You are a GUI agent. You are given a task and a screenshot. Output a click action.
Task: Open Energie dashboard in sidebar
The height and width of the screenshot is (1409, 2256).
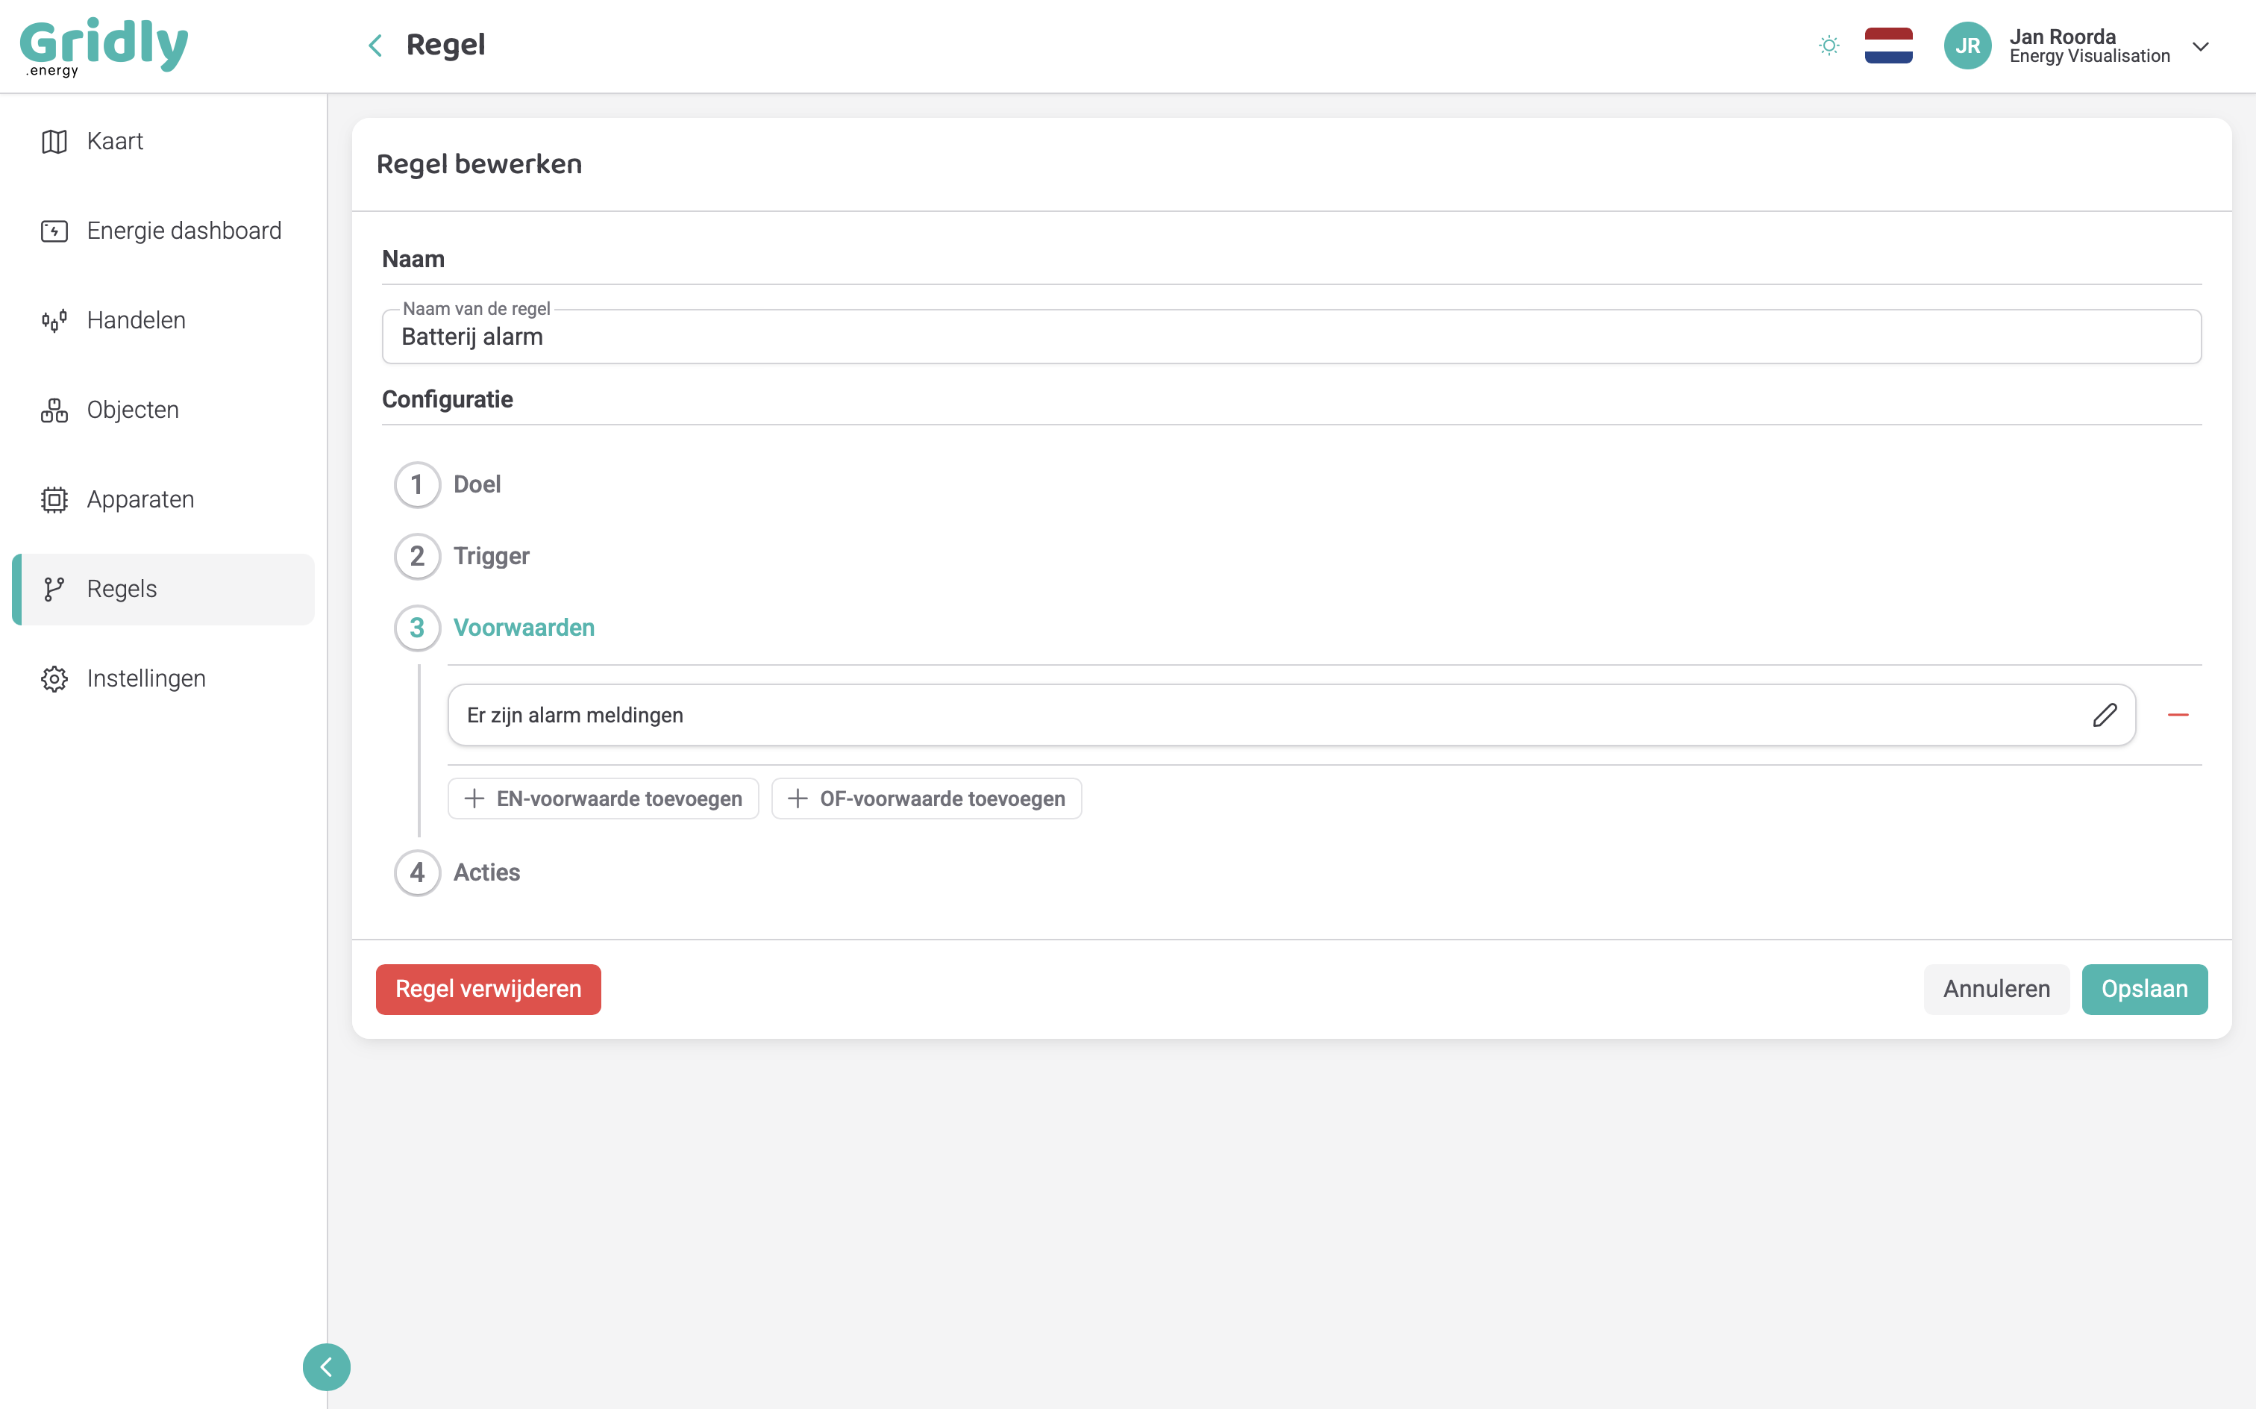click(183, 231)
